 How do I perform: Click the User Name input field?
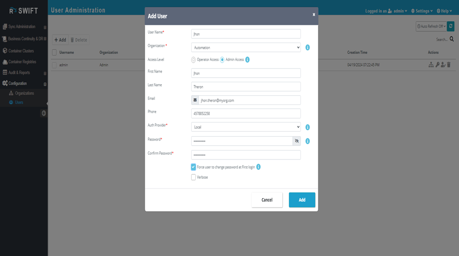[x=246, y=34]
